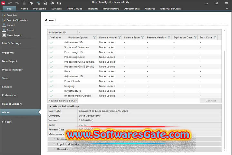Image resolution: width=232 pixels, height=155 pixels.
Task: Click the Export icon in sidebar
Action: click(4, 30)
